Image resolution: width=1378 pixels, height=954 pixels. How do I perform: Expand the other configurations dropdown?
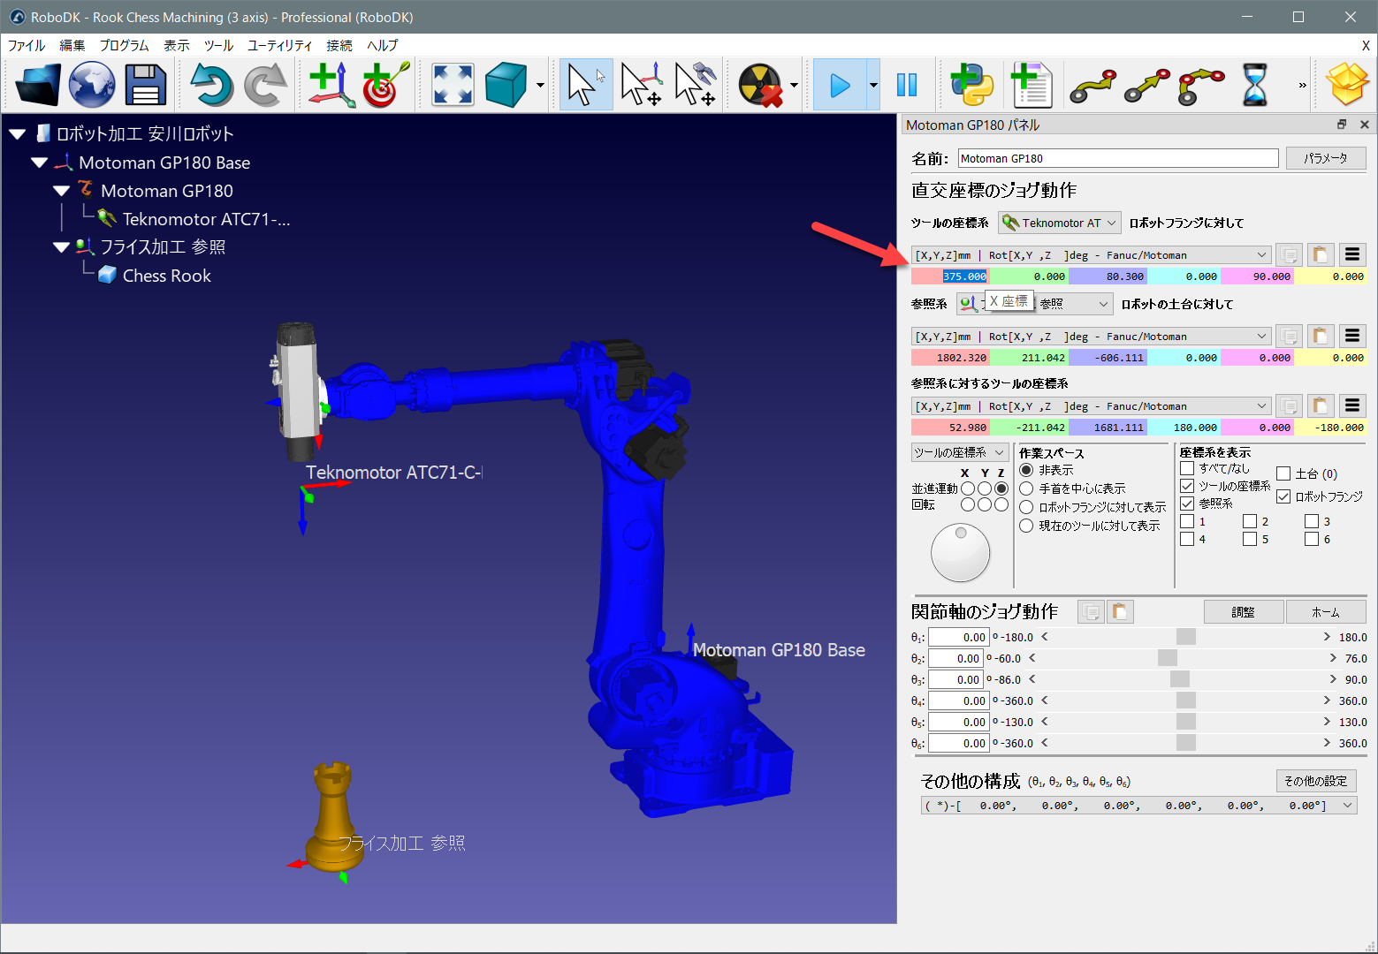pos(1138,805)
